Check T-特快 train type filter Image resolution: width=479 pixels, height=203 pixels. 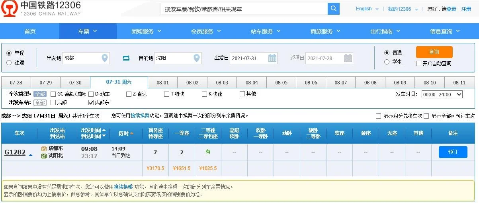tap(167, 94)
